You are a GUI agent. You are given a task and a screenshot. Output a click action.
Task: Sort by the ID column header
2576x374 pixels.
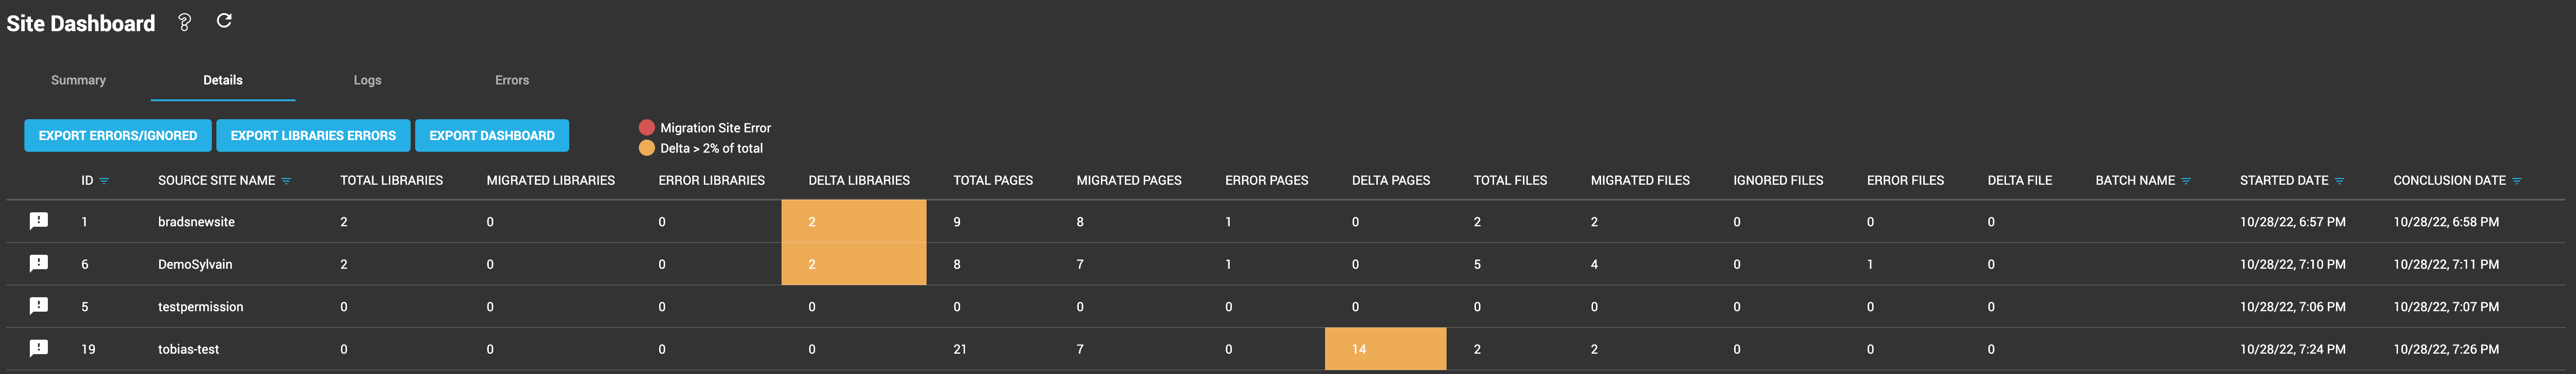click(x=87, y=181)
